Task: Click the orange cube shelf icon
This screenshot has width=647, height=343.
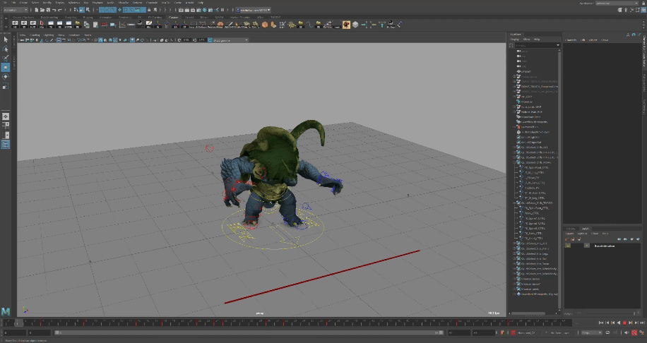Action: point(265,25)
